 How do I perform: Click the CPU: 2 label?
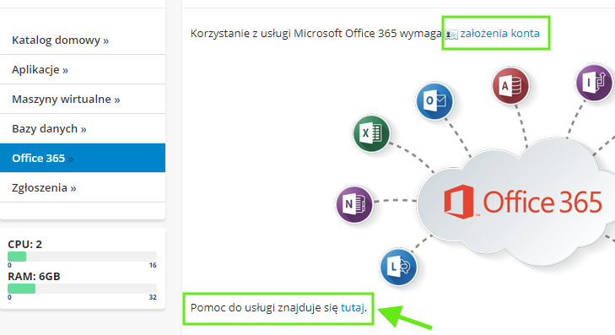tap(24, 244)
